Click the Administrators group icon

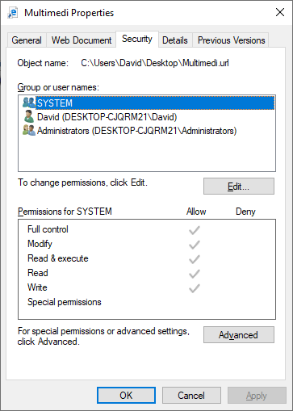point(29,130)
